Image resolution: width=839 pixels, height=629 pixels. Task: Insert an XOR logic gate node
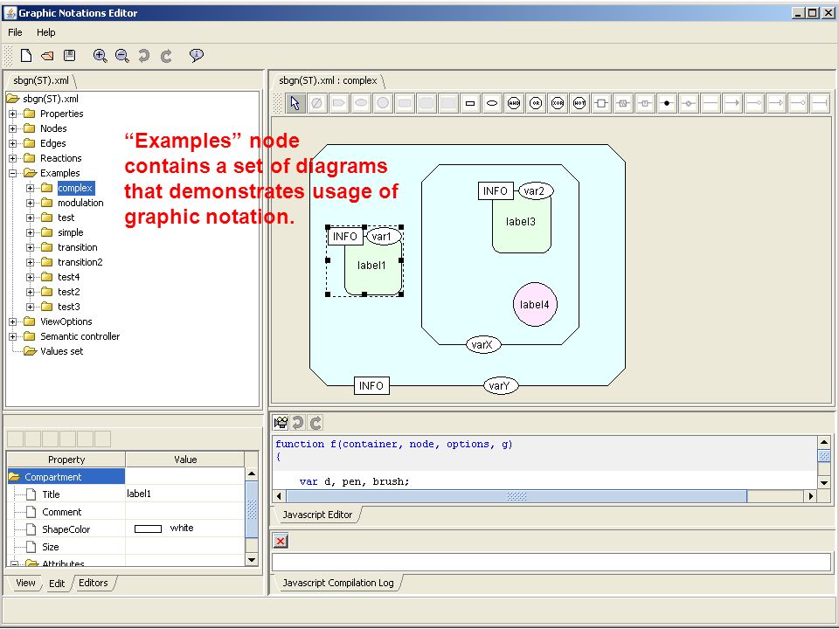point(558,103)
